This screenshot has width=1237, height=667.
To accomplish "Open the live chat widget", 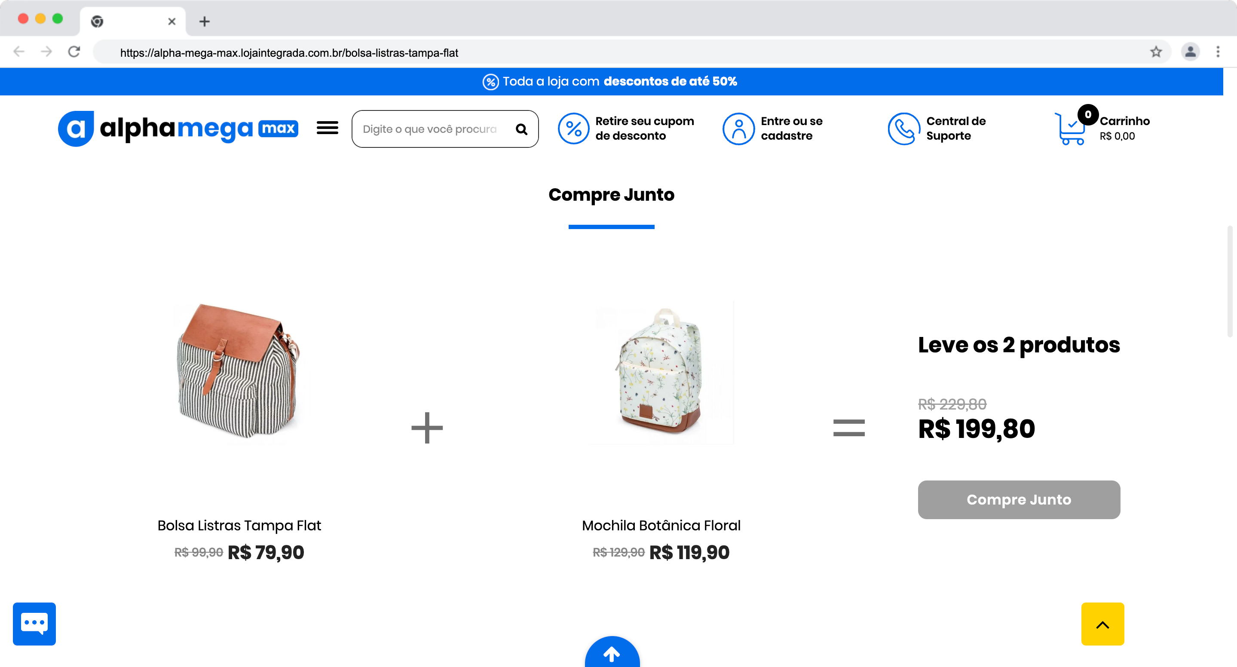I will click(x=34, y=623).
